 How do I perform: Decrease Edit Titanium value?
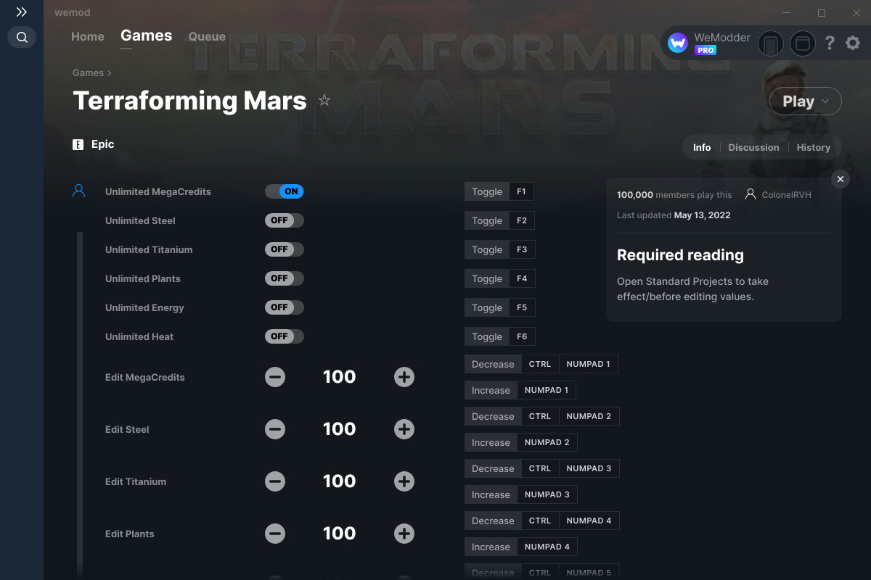point(275,481)
